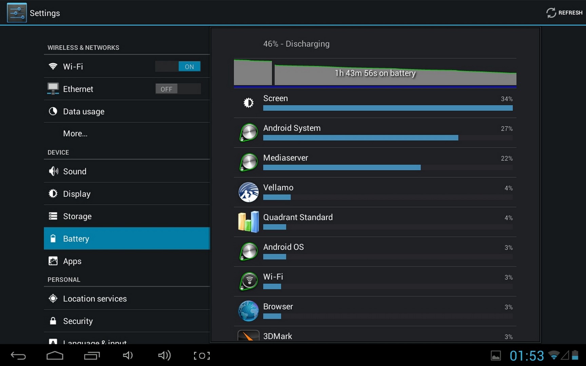Viewport: 586px width, 366px height.
Task: Tap the 01:53 clock in status bar
Action: (x=527, y=355)
